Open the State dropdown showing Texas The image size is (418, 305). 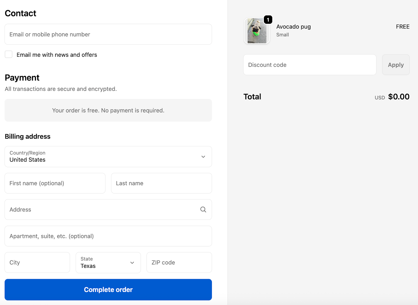tap(108, 263)
